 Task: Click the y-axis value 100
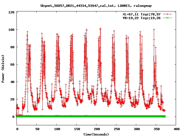pyautogui.click(x=11, y=30)
